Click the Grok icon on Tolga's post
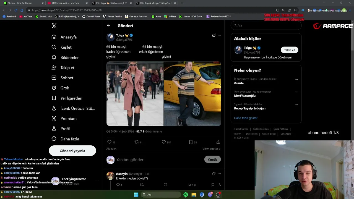 tap(214, 35)
